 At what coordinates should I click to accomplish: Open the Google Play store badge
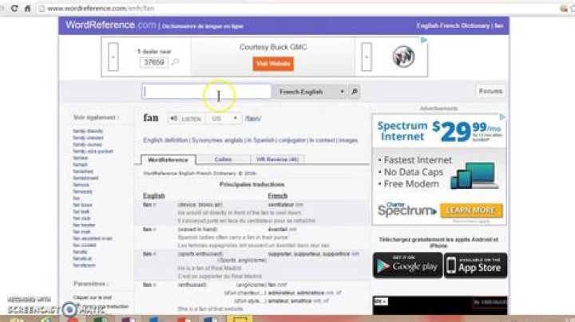408,265
